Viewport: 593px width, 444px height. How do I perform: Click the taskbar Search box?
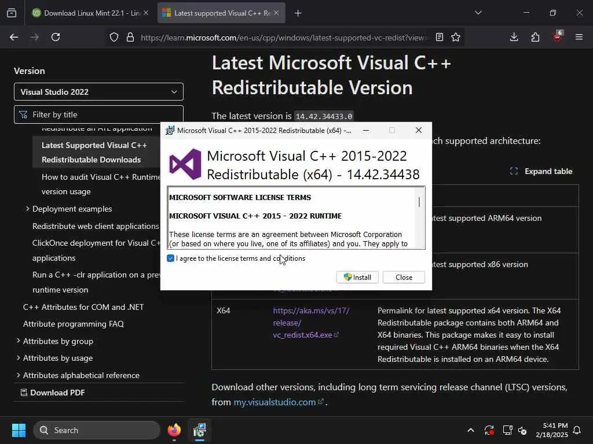[x=97, y=430]
